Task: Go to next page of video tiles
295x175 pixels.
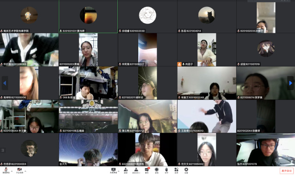Action: tap(290, 83)
